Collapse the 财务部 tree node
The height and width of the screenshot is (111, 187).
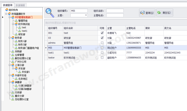[9, 38]
